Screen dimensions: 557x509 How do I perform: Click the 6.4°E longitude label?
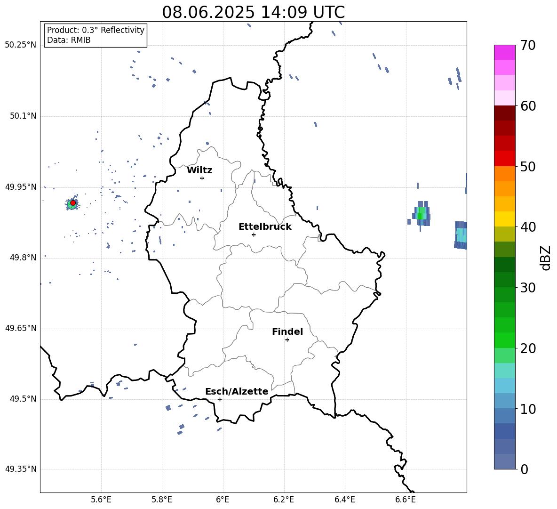coord(344,500)
